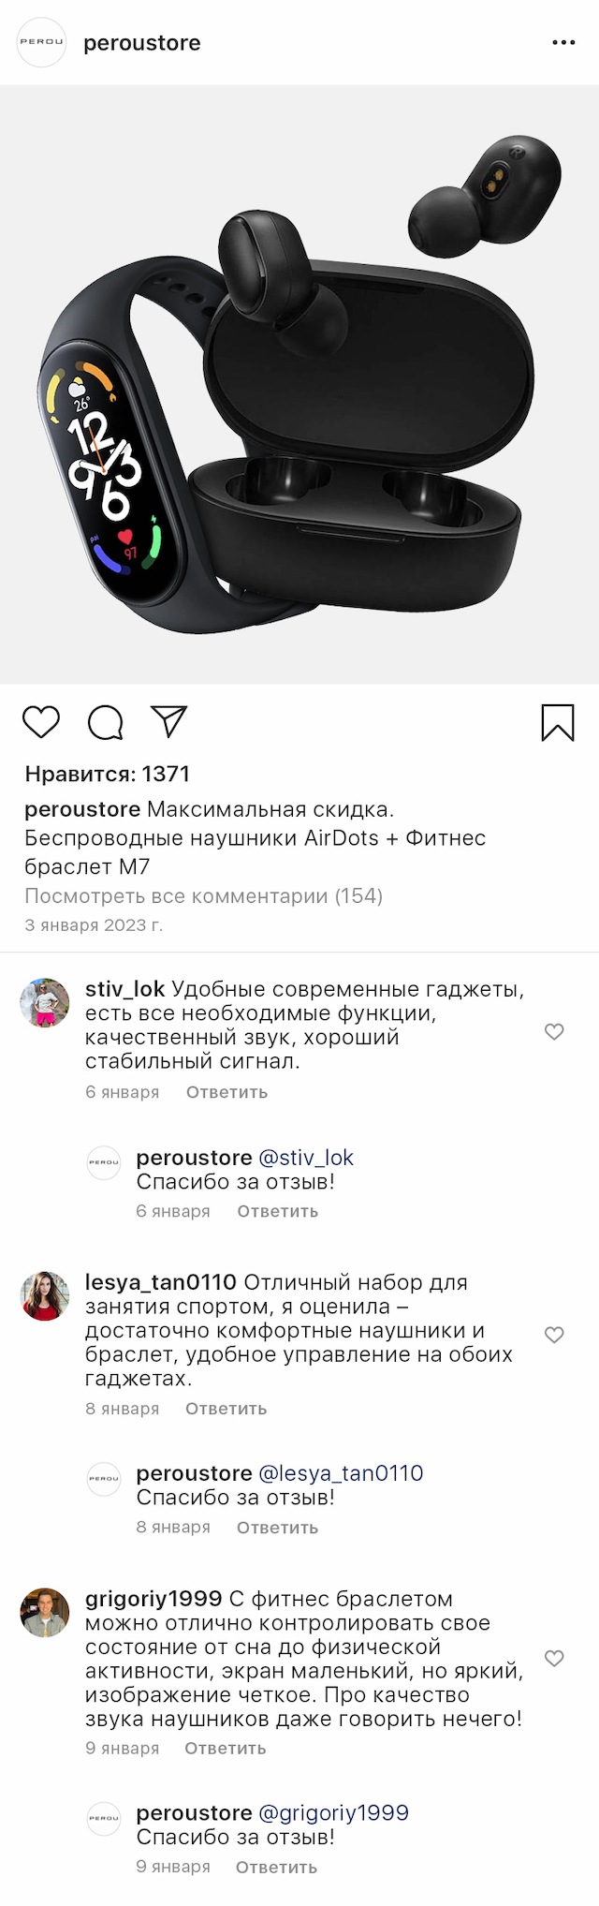Like lesya_tan0110's comment
Screen dimensions: 599x1906
pos(554,1335)
